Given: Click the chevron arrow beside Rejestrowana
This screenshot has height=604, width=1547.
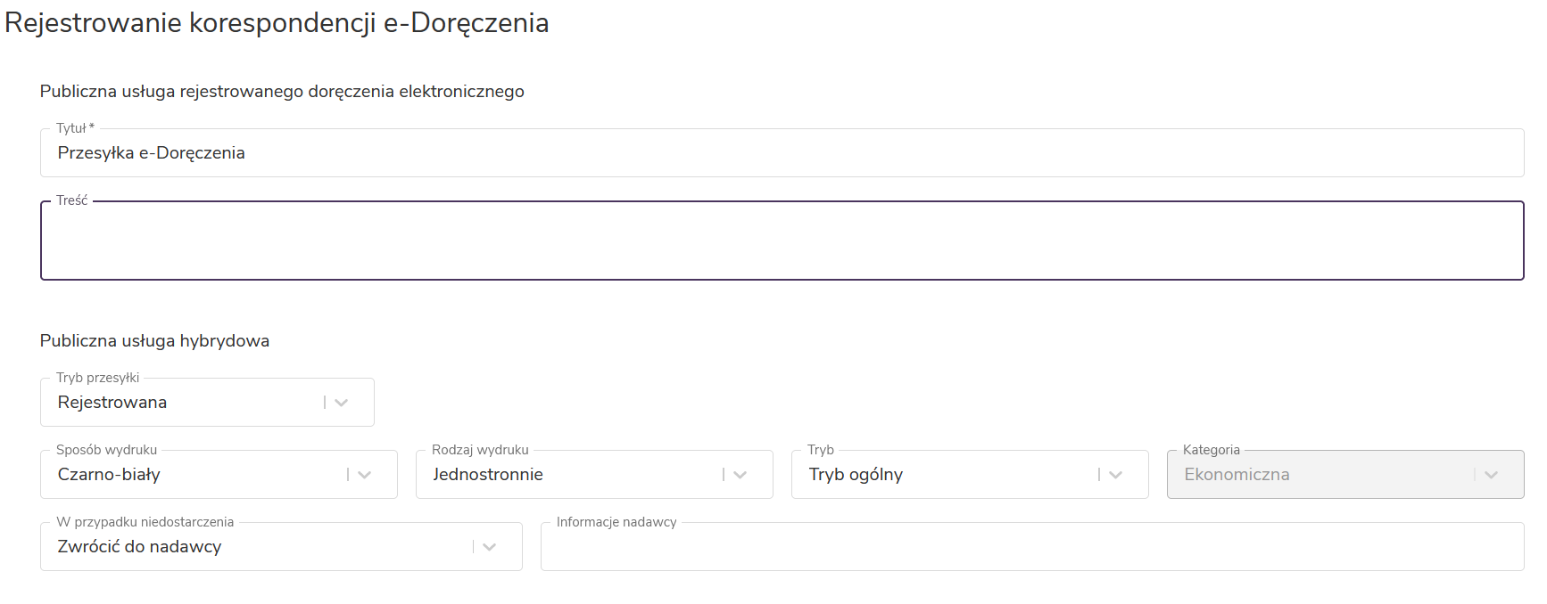Looking at the screenshot, I should click(342, 403).
